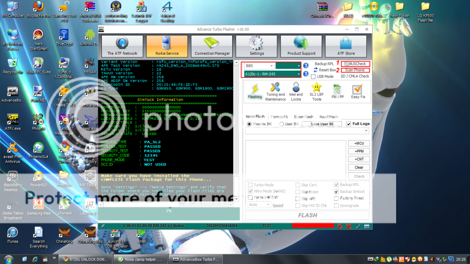Click the +PPM button
The width and height of the screenshot is (470, 264).
pos(359,151)
